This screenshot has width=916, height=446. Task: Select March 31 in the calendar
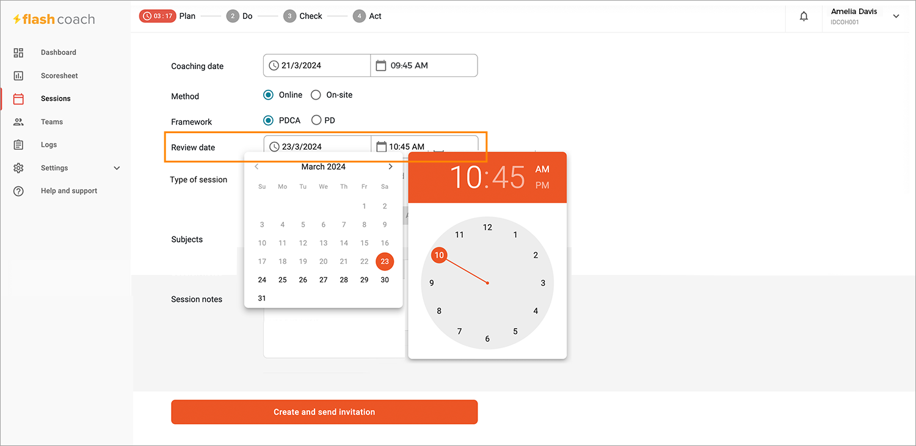(262, 298)
